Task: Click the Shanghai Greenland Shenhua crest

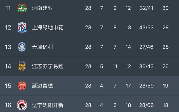Action: 22,27
